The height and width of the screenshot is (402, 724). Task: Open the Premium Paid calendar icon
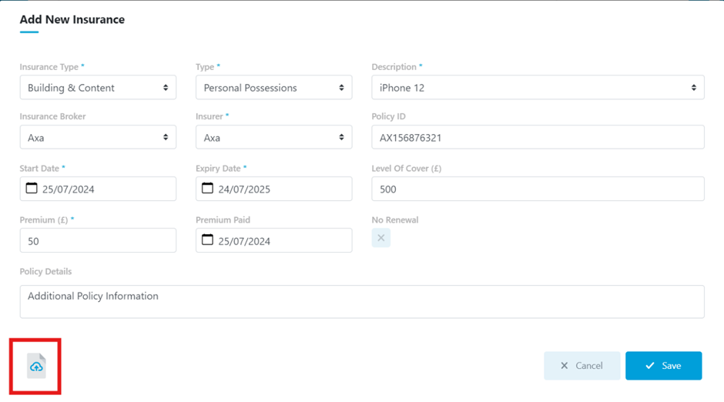pos(207,240)
